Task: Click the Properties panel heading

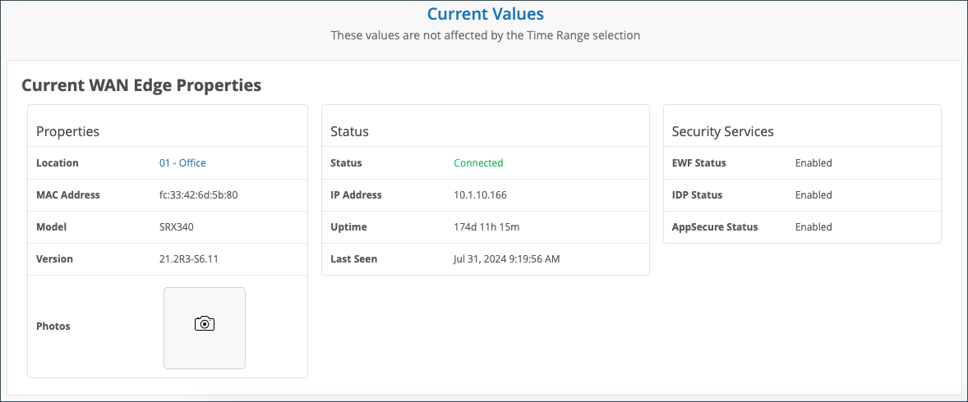Action: pos(67,131)
